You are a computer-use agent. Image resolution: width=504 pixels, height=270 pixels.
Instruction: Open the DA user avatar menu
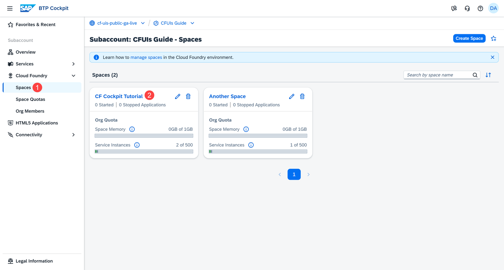[x=493, y=8]
